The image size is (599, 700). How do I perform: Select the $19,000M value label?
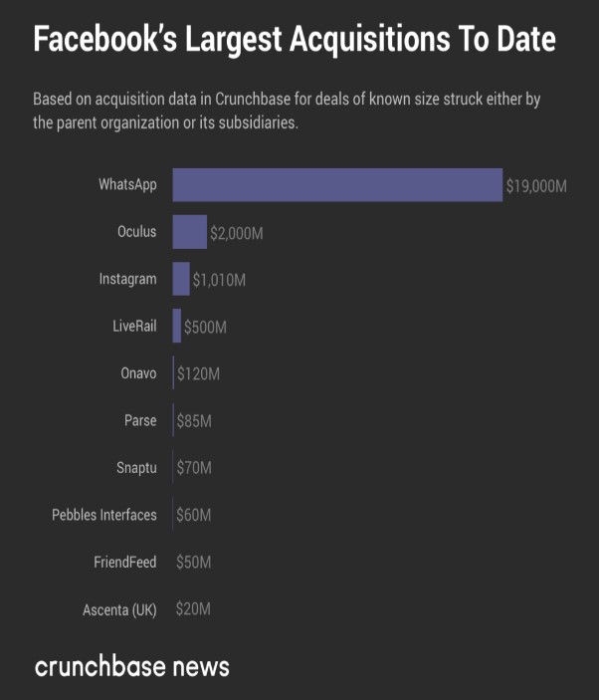pyautogui.click(x=536, y=186)
